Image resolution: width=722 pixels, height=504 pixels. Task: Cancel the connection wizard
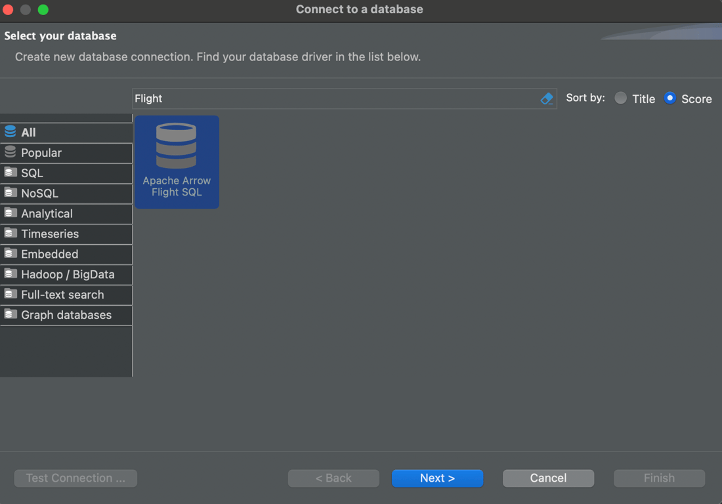[549, 478]
